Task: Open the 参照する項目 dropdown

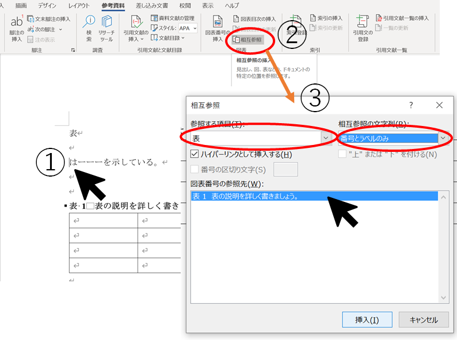Action: 326,138
